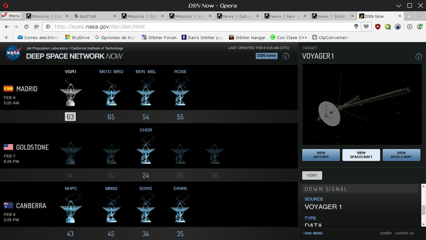This screenshot has width=426, height=240.
Task: Open lock extension icon in toolbar
Action: tap(398, 27)
